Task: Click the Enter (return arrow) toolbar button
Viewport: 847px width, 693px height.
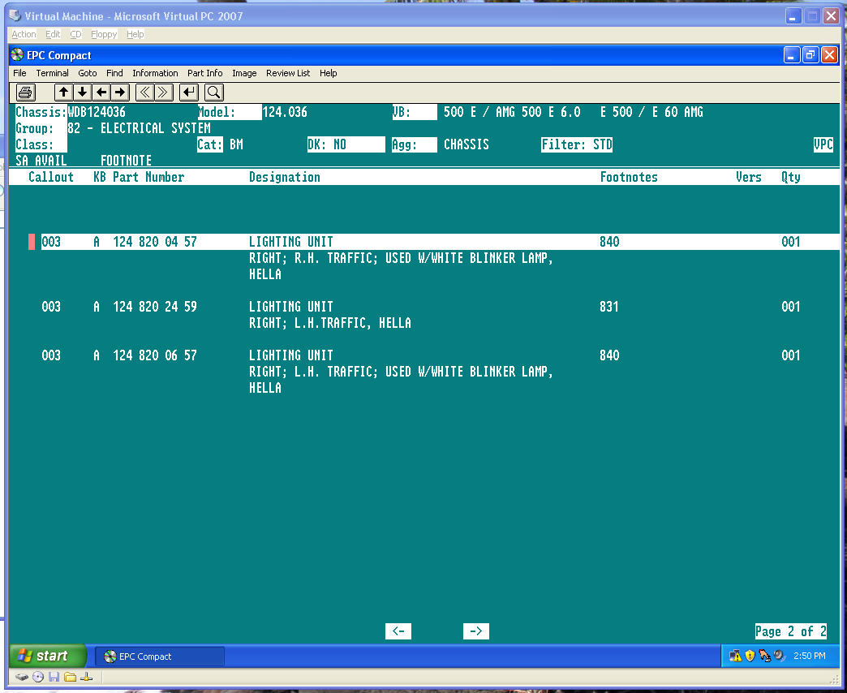Action: [x=189, y=92]
